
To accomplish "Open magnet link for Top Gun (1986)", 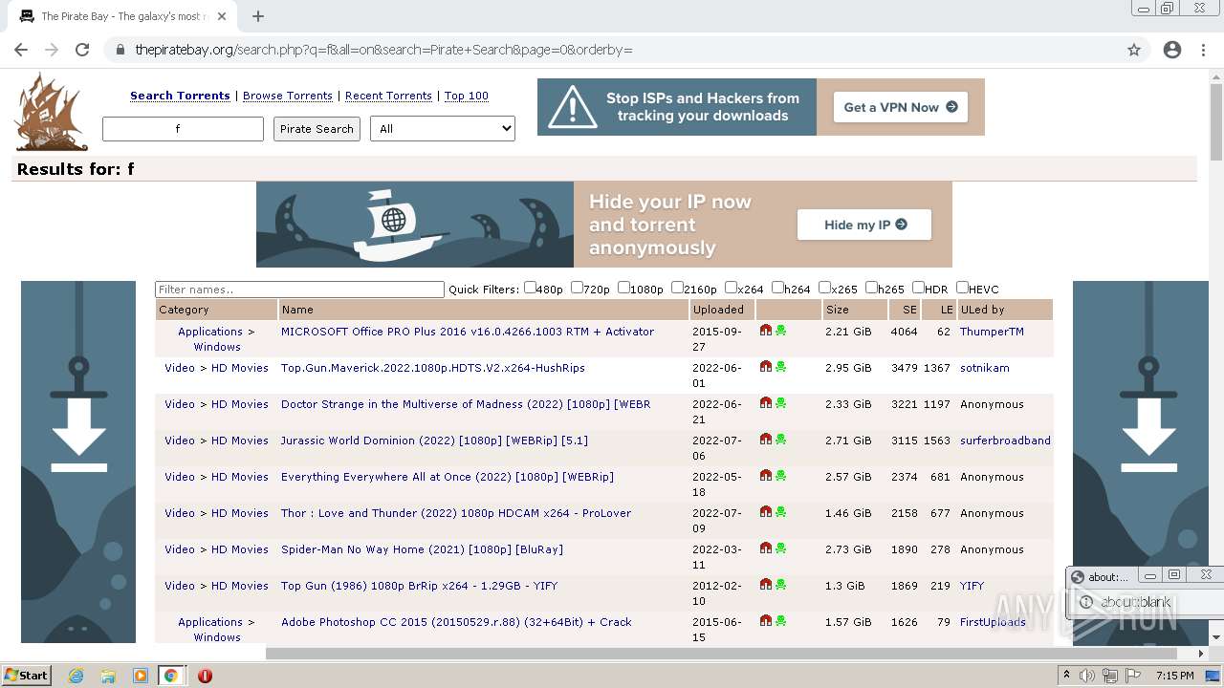I will point(765,585).
